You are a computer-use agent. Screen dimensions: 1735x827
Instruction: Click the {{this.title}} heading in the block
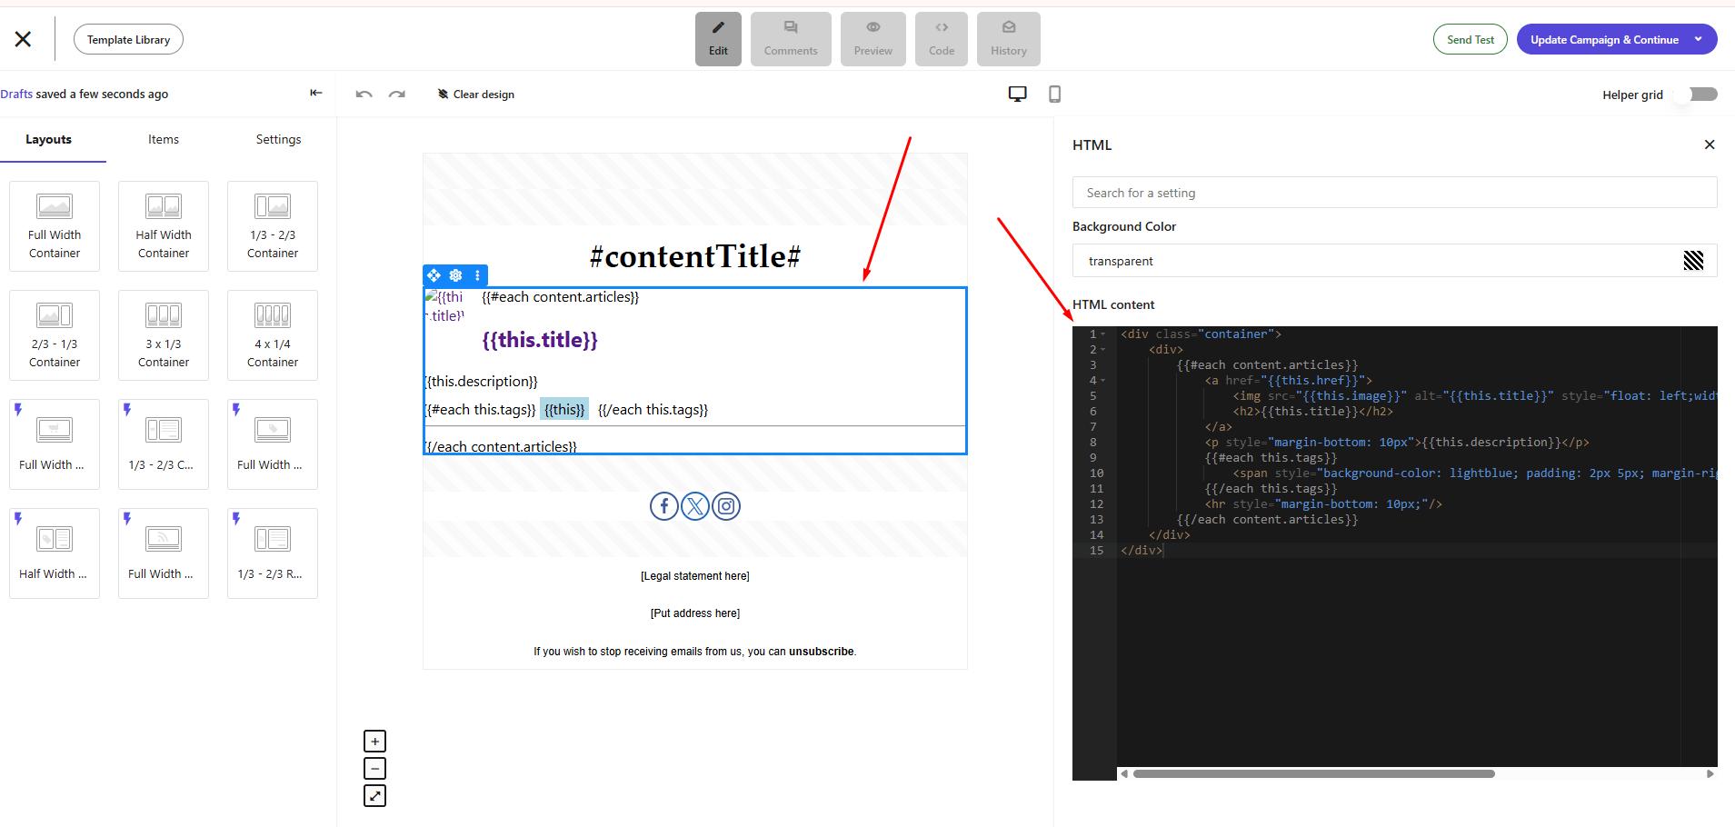coord(540,340)
